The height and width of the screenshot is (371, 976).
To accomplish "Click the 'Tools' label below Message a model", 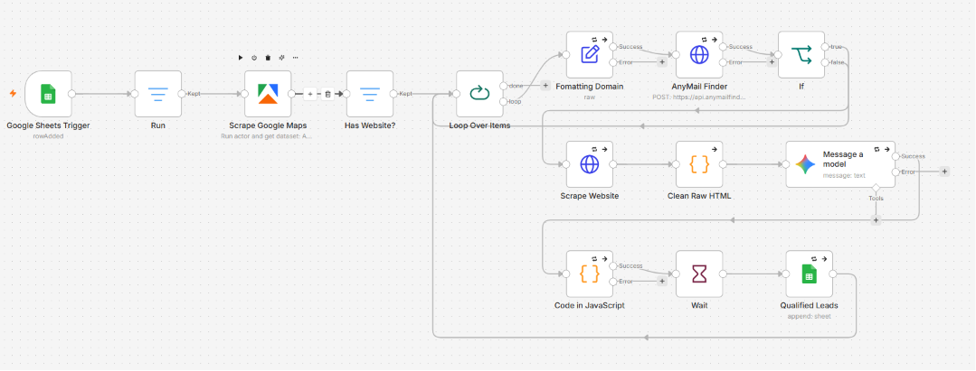I will [x=876, y=199].
